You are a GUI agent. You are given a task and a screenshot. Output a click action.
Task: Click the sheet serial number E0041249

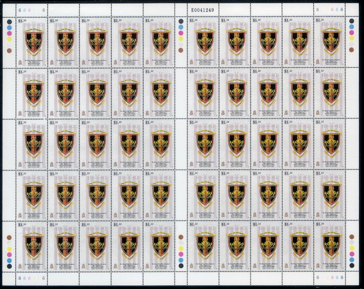tap(202, 10)
